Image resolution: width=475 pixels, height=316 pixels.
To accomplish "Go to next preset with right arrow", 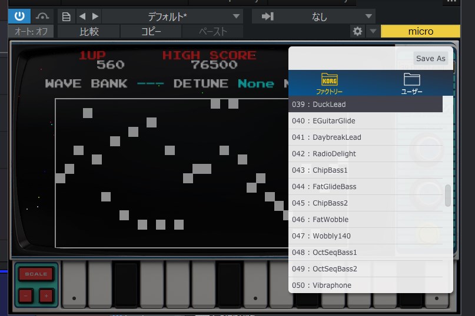I will [95, 16].
